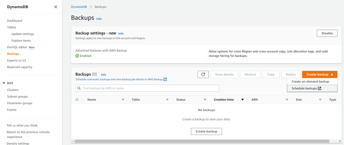The width and height of the screenshot is (344, 145).
Task: Click view backup job details link
Action: [130, 79]
